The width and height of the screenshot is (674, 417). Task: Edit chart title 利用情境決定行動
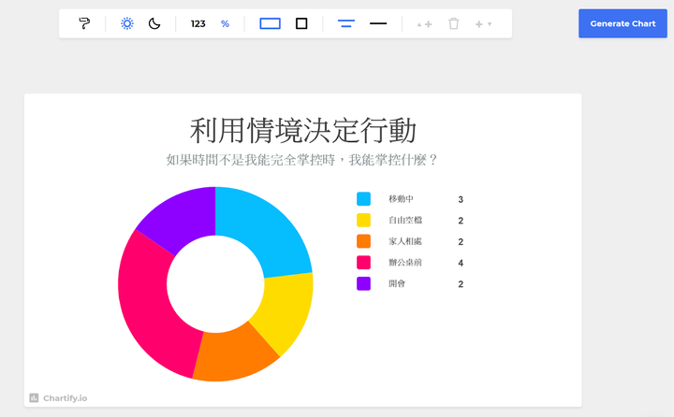coord(303,131)
